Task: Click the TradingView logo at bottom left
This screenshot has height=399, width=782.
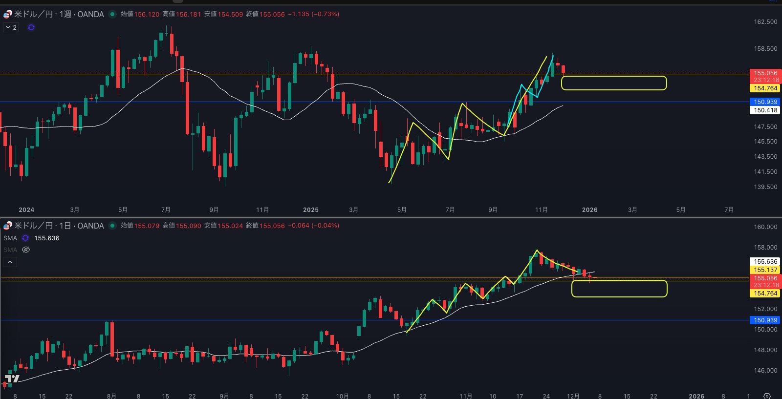Action: [x=12, y=378]
